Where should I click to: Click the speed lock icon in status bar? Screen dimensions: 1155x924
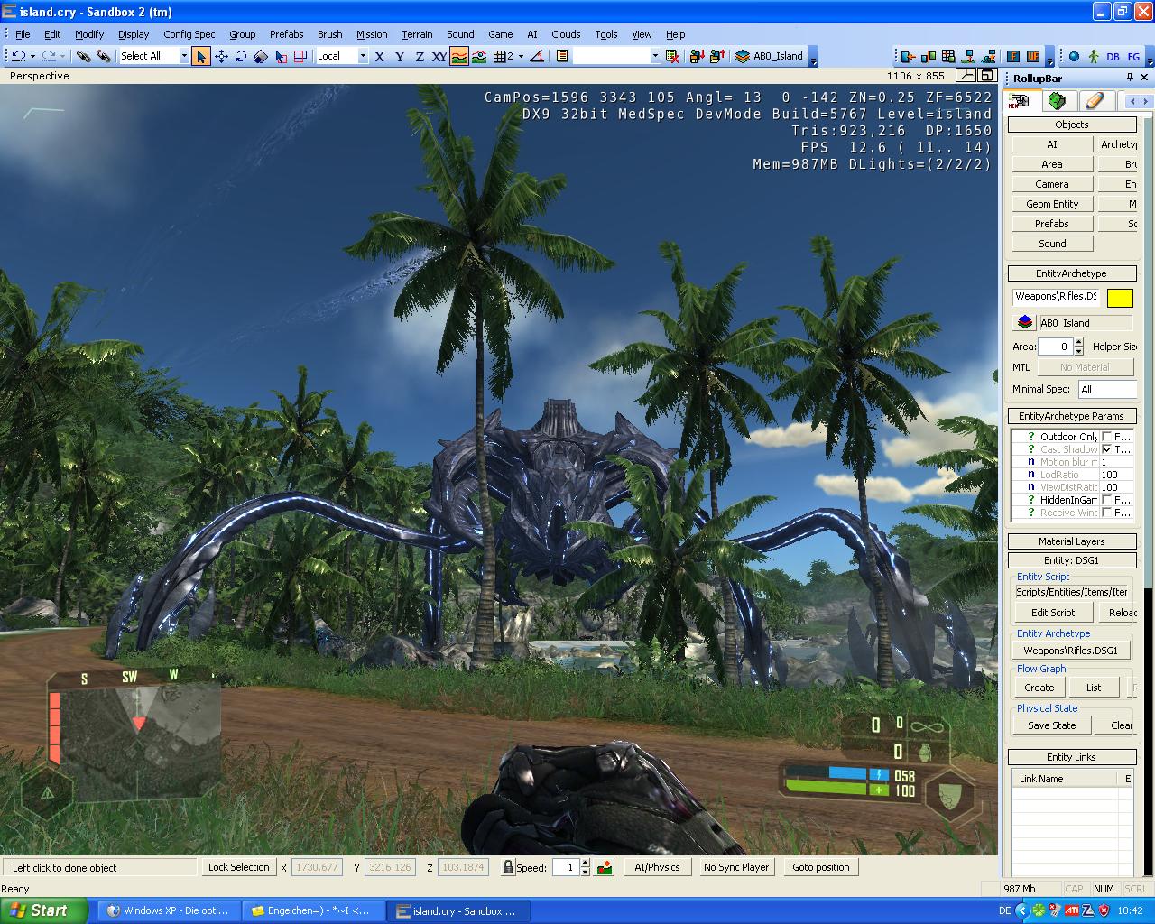point(508,867)
